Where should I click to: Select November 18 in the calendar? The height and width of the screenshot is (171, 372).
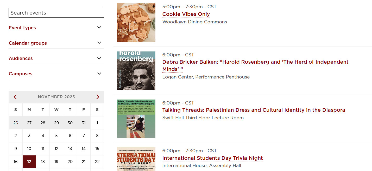43,162
